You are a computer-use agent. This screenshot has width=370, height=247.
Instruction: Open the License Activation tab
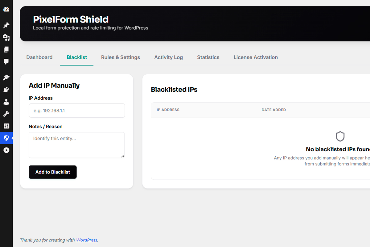256,57
